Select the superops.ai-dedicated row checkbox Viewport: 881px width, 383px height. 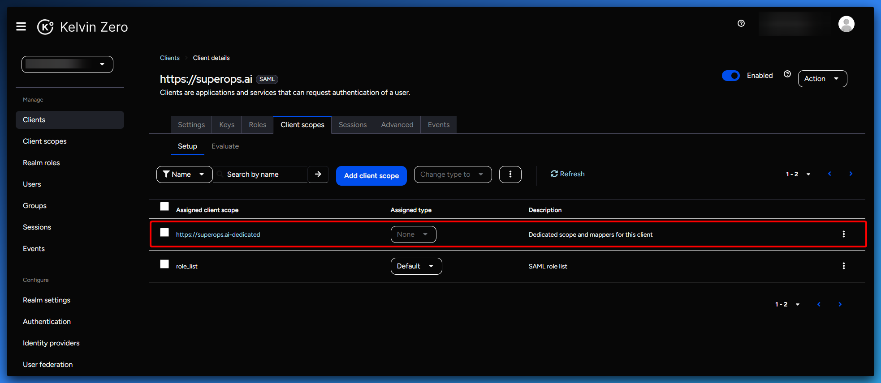point(164,232)
